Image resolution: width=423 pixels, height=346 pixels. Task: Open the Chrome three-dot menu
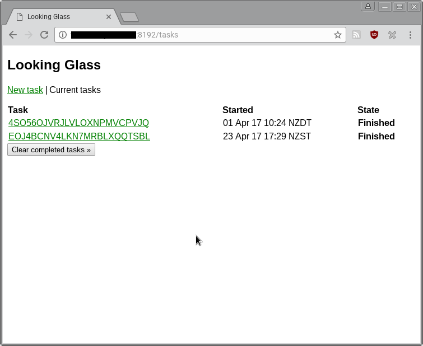tap(410, 35)
